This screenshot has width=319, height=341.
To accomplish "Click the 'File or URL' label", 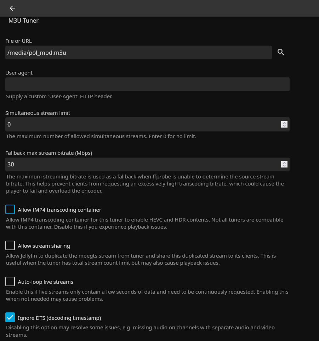I will (x=18, y=41).
